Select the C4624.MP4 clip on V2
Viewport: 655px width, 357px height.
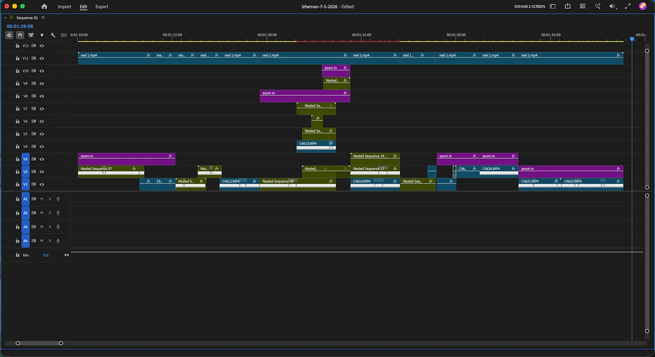click(x=499, y=172)
